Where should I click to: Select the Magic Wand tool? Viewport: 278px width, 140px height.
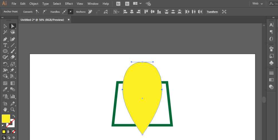5,32
